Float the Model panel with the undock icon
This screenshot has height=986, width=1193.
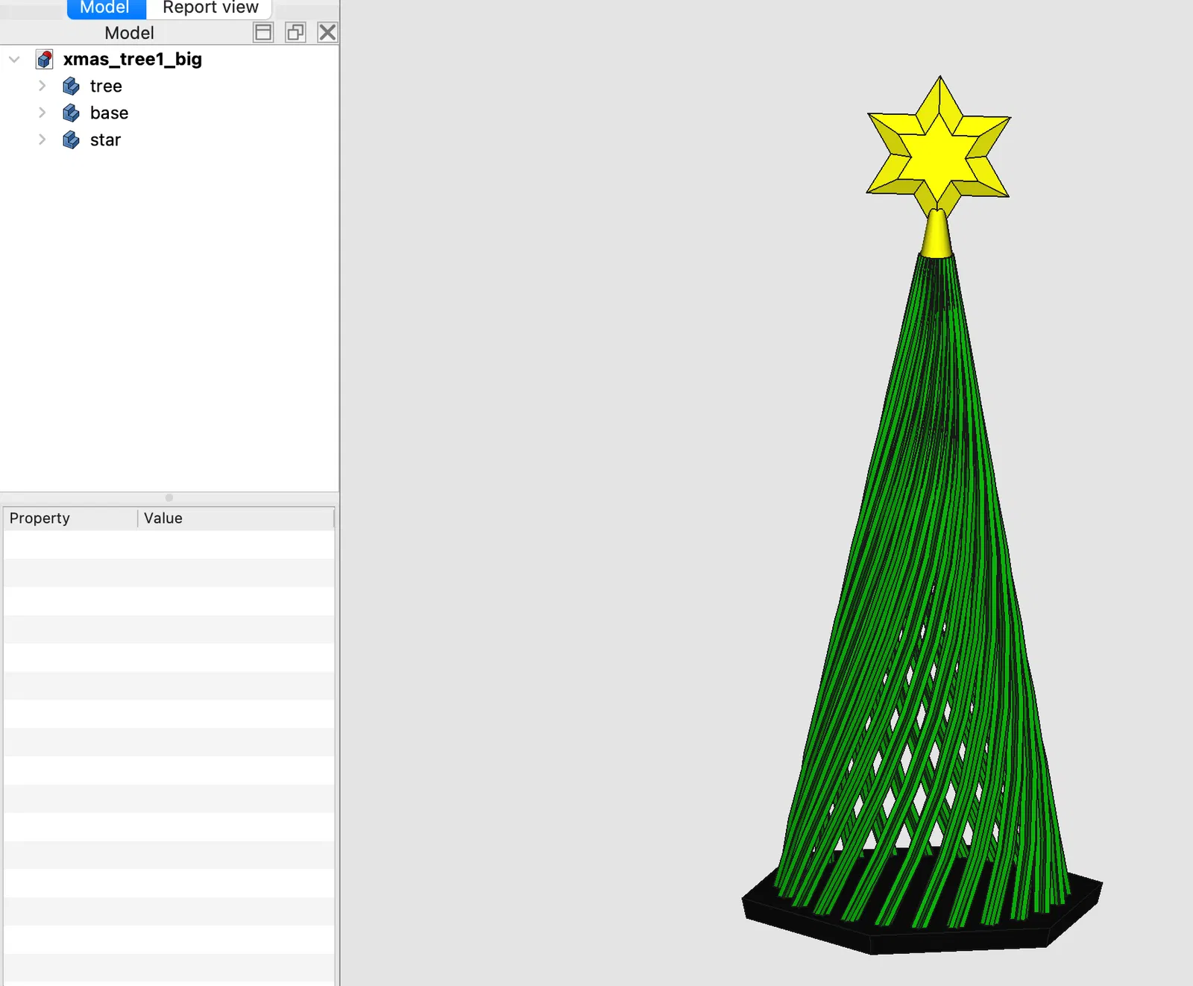[295, 32]
